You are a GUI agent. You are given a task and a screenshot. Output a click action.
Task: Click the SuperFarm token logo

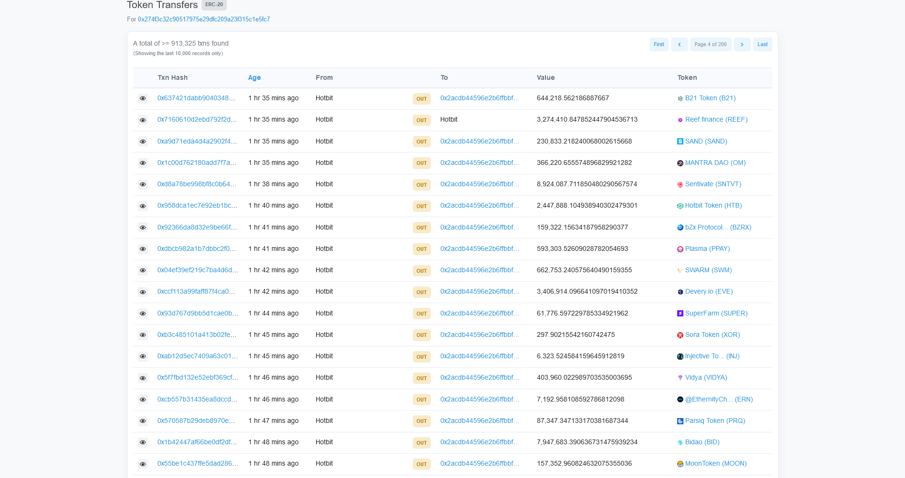click(x=680, y=314)
